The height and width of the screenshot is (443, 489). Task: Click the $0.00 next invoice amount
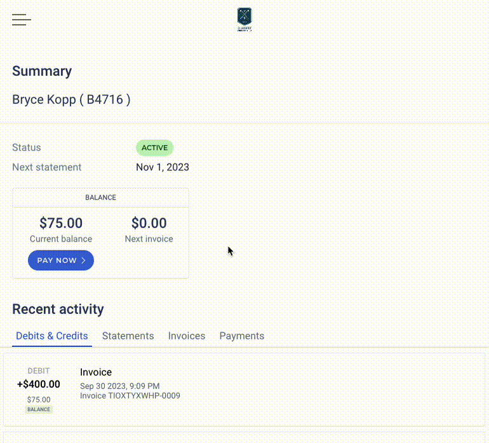click(x=149, y=223)
